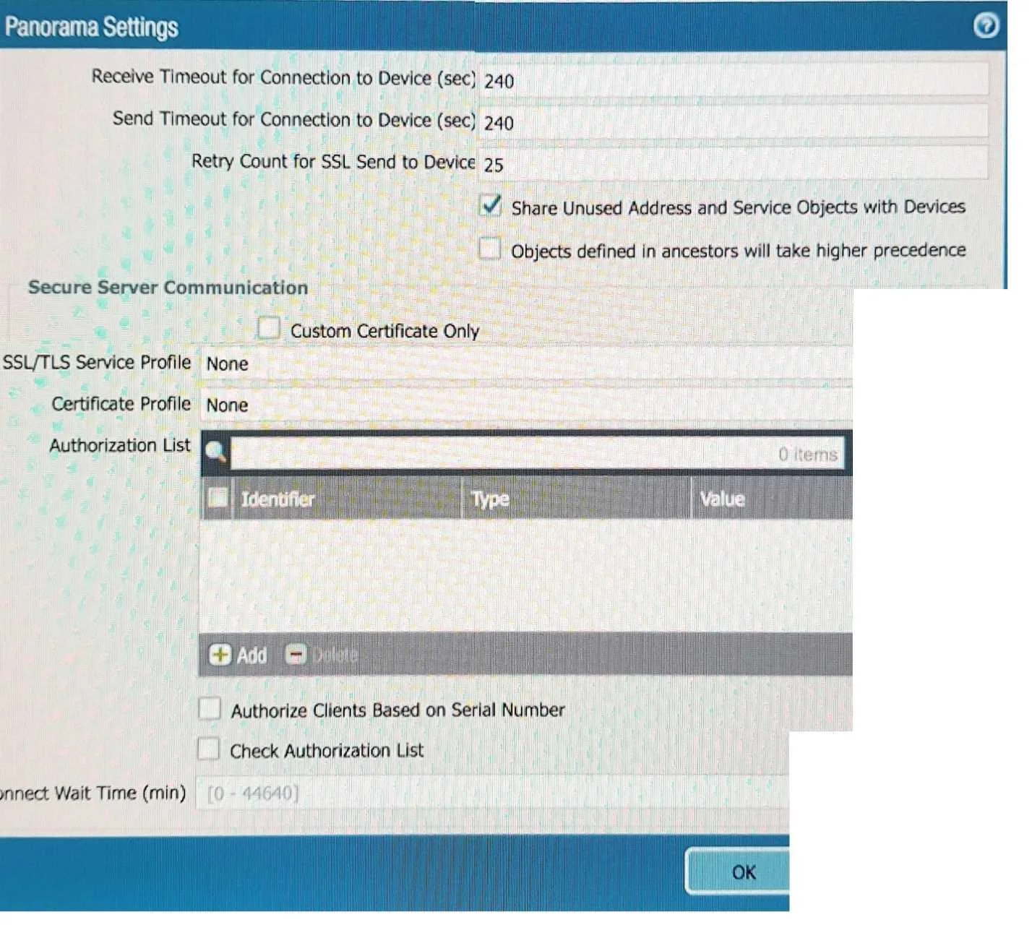1032x951 pixels.
Task: Click the green plus Add icon
Action: 219,655
